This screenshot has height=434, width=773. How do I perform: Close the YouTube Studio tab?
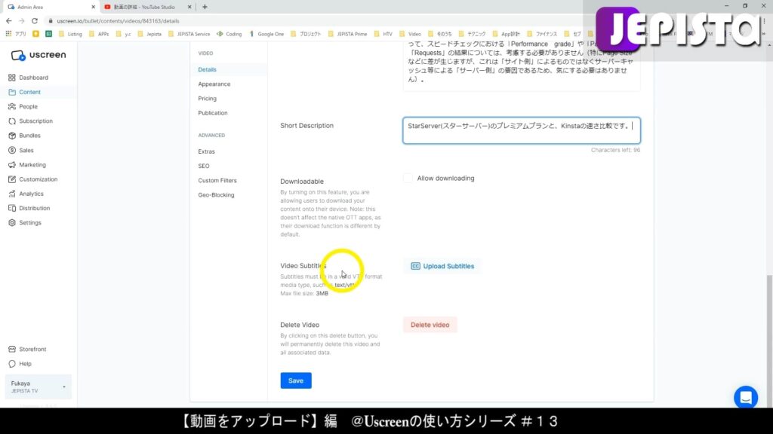coord(189,7)
